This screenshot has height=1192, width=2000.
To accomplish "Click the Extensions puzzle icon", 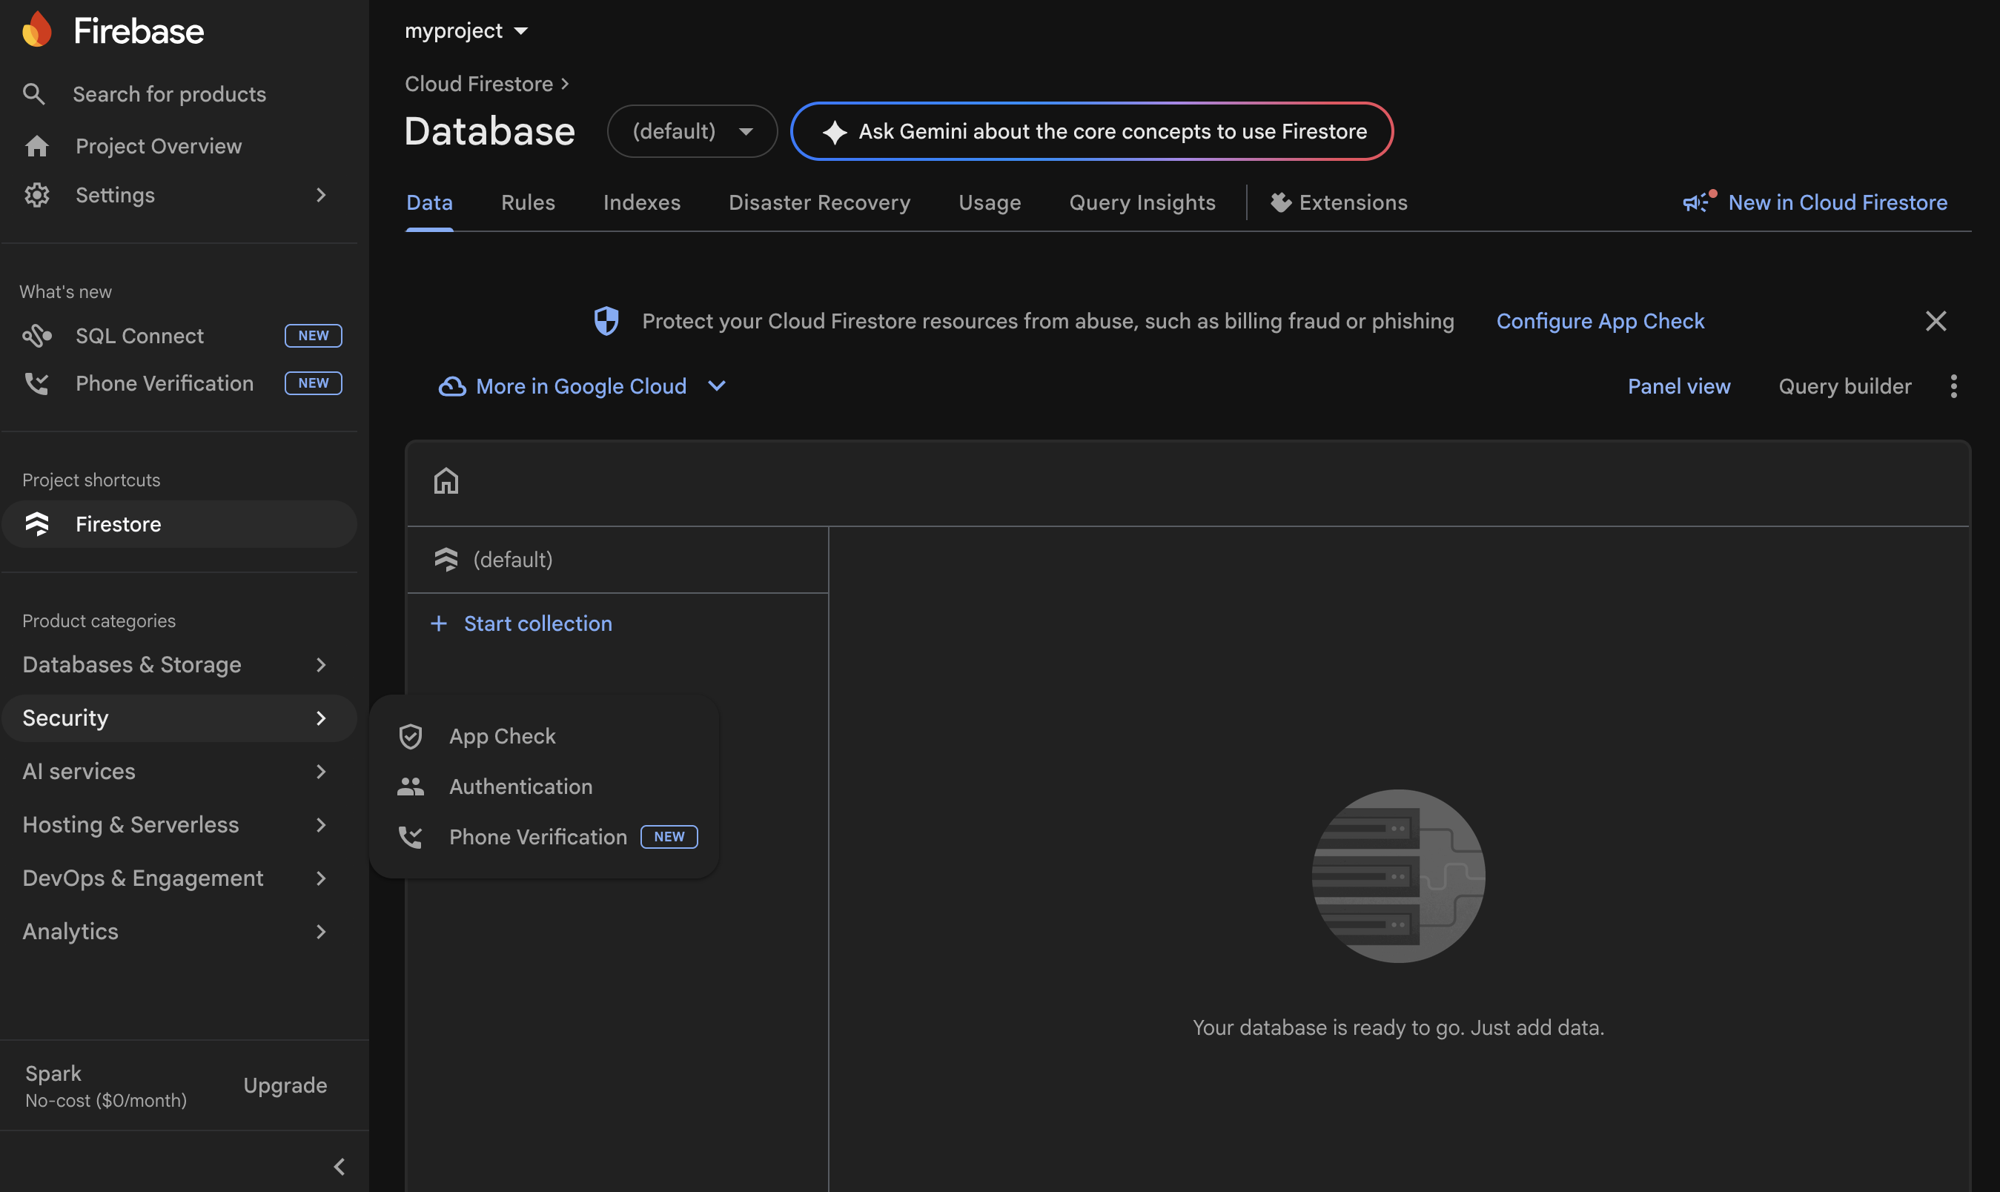I will [x=1280, y=202].
